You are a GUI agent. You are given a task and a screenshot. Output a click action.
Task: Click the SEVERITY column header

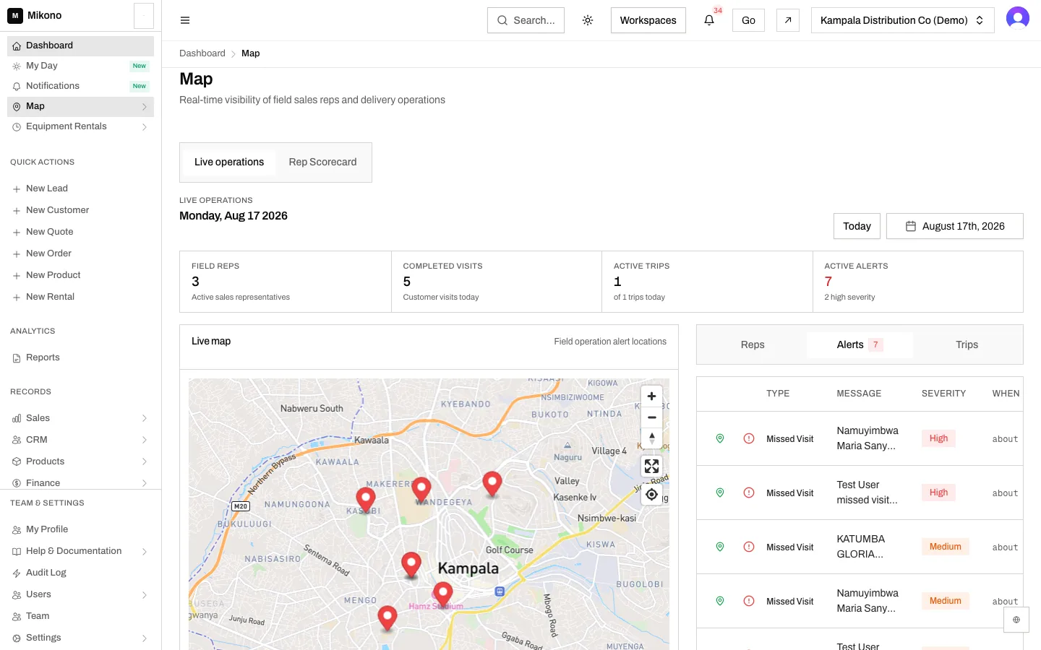pos(943,394)
